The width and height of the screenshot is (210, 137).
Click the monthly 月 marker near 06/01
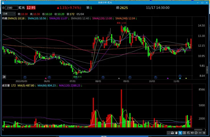49,77
